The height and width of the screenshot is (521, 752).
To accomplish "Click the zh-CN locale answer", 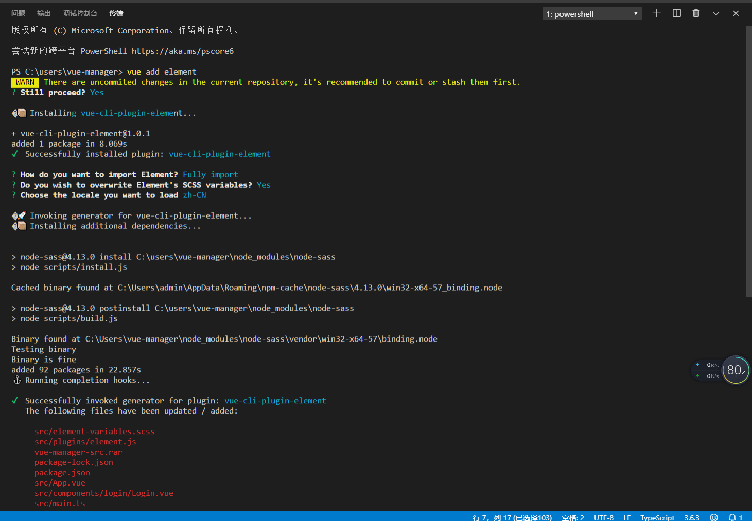I will point(195,195).
